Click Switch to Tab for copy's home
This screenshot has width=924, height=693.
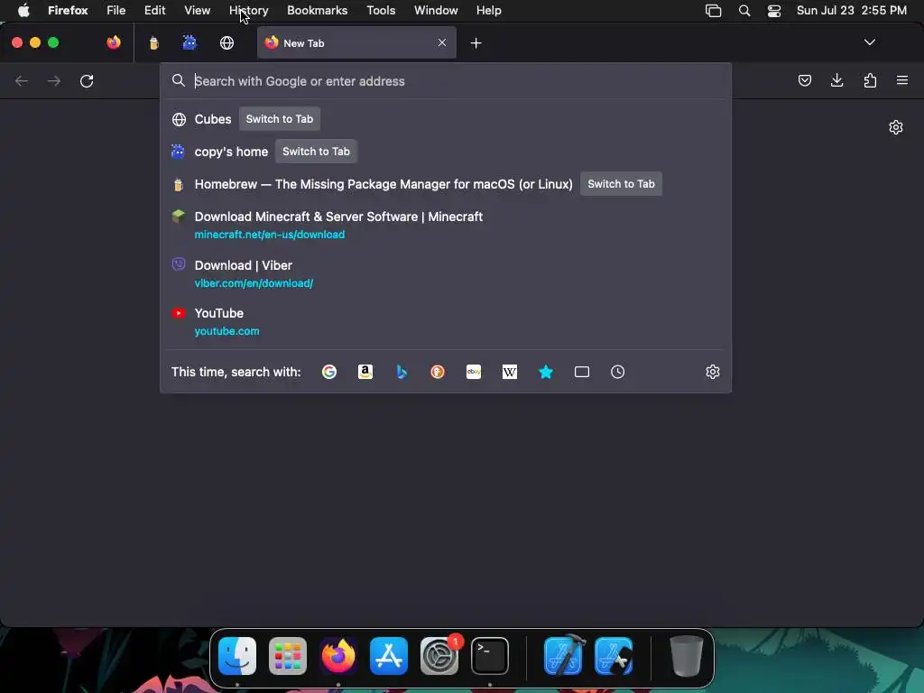[316, 152]
